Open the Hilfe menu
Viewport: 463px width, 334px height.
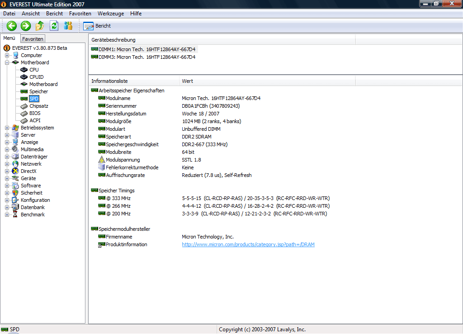pyautogui.click(x=136, y=14)
